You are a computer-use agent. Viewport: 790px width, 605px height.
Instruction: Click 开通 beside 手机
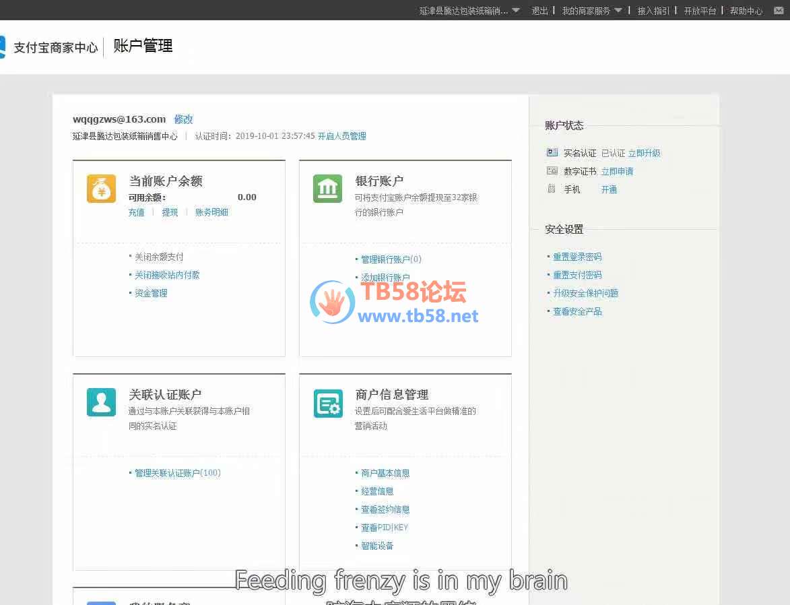pyautogui.click(x=609, y=189)
